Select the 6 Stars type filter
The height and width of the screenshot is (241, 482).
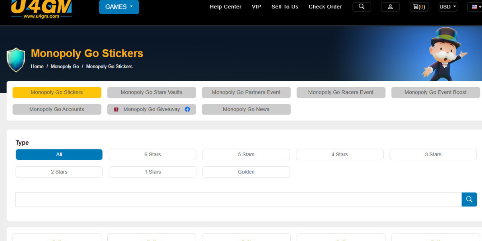(152, 155)
